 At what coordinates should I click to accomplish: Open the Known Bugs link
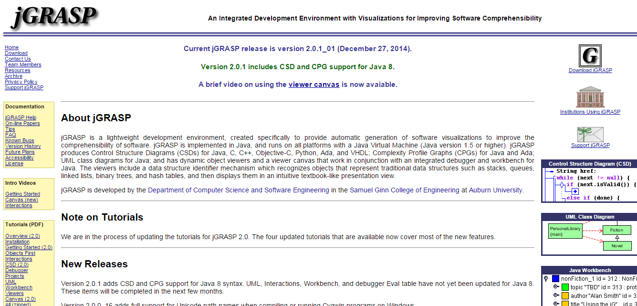[x=20, y=141]
